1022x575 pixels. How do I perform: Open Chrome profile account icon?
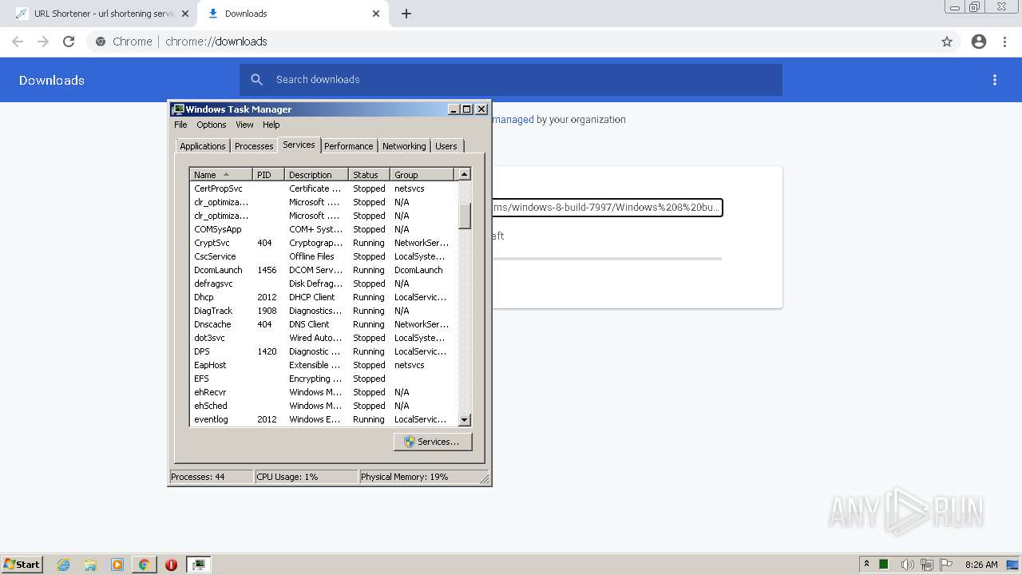(979, 42)
